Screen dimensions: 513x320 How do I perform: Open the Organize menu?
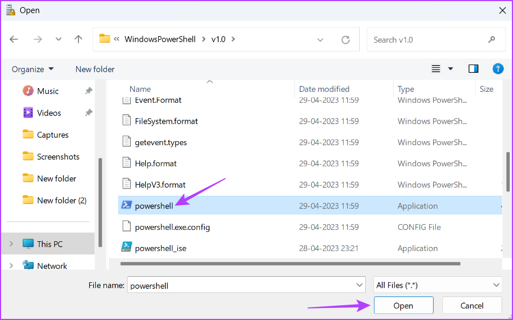[32, 69]
